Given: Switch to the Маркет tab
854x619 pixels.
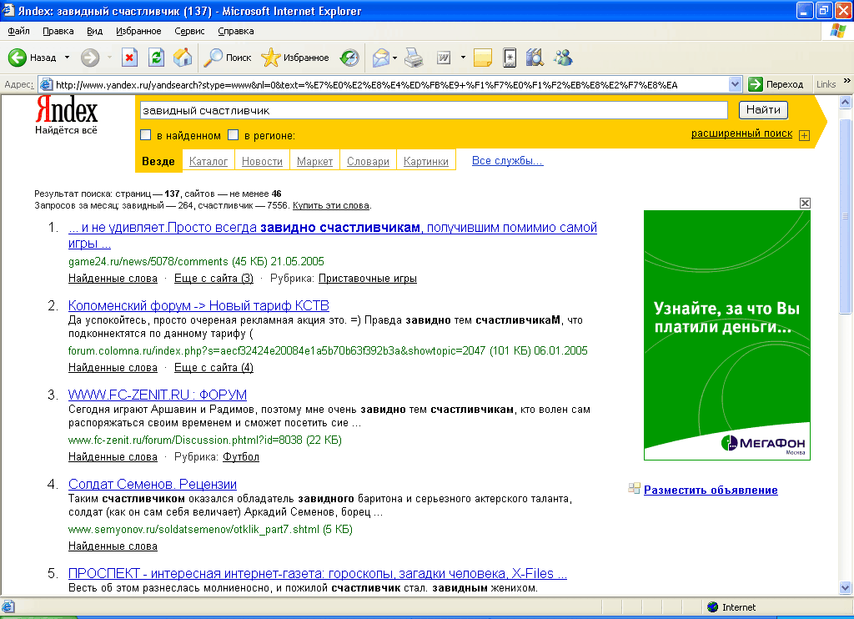Looking at the screenshot, I should tap(314, 161).
